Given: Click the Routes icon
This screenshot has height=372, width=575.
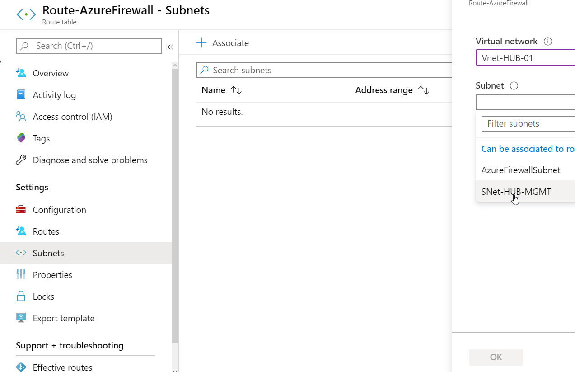Looking at the screenshot, I should (x=21, y=231).
